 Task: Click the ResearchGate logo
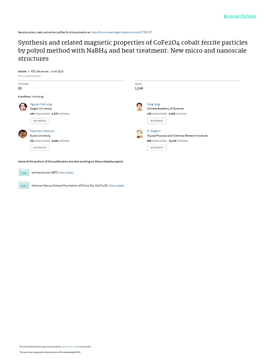click(x=240, y=17)
